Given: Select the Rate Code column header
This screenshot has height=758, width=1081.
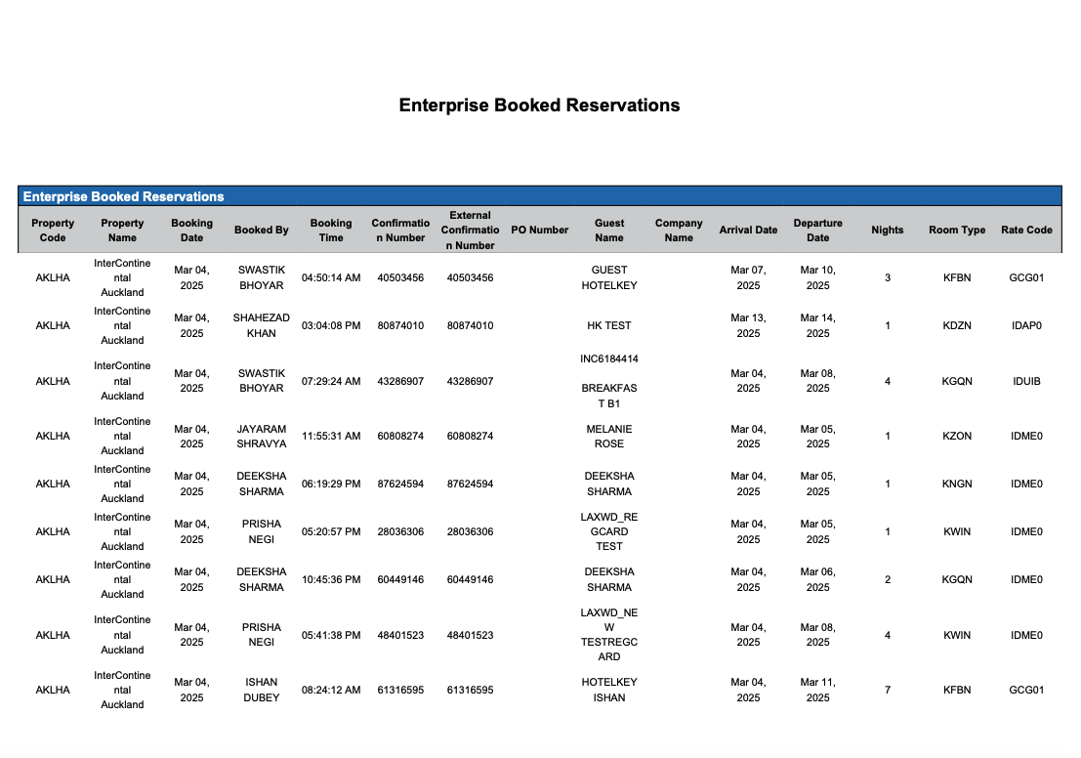Looking at the screenshot, I should [1026, 231].
